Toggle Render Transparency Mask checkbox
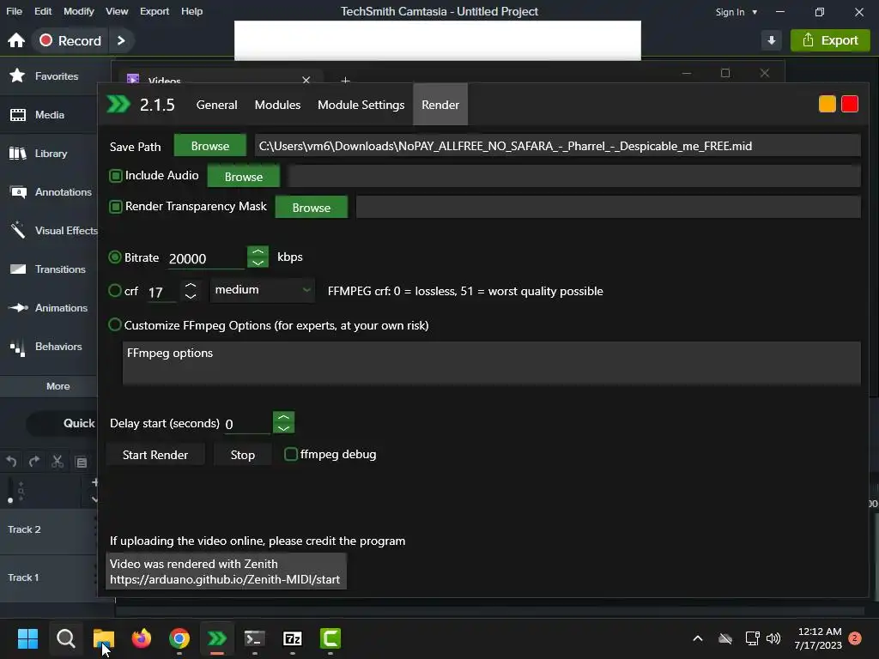The width and height of the screenshot is (879, 659). tap(116, 207)
